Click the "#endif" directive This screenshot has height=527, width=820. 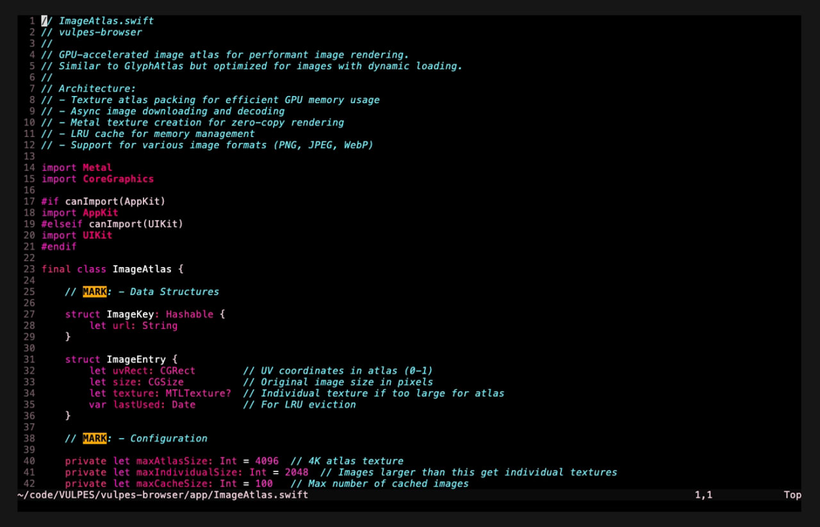tap(59, 247)
